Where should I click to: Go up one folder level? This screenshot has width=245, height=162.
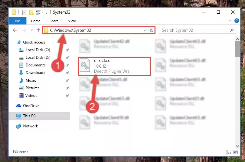[38, 30]
